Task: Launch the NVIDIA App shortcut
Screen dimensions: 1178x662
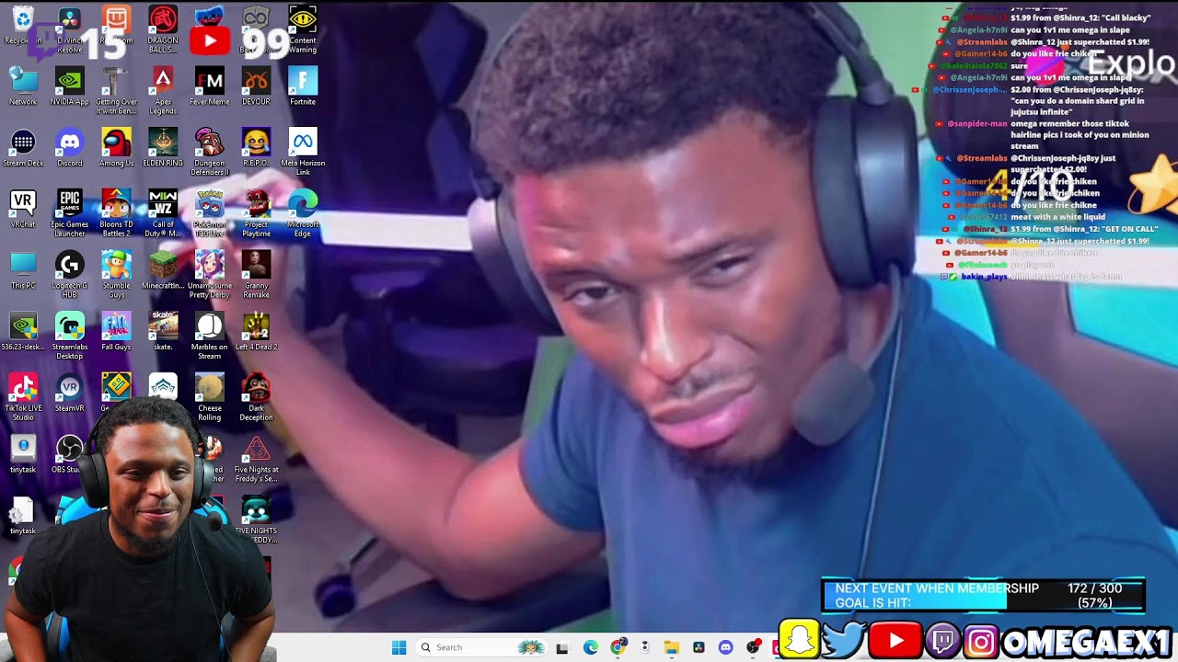Action: tap(70, 86)
